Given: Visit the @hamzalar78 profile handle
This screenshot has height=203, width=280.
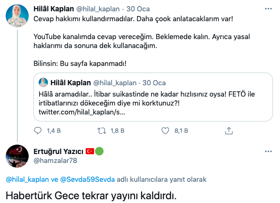Looking at the screenshot, I should point(55,161).
